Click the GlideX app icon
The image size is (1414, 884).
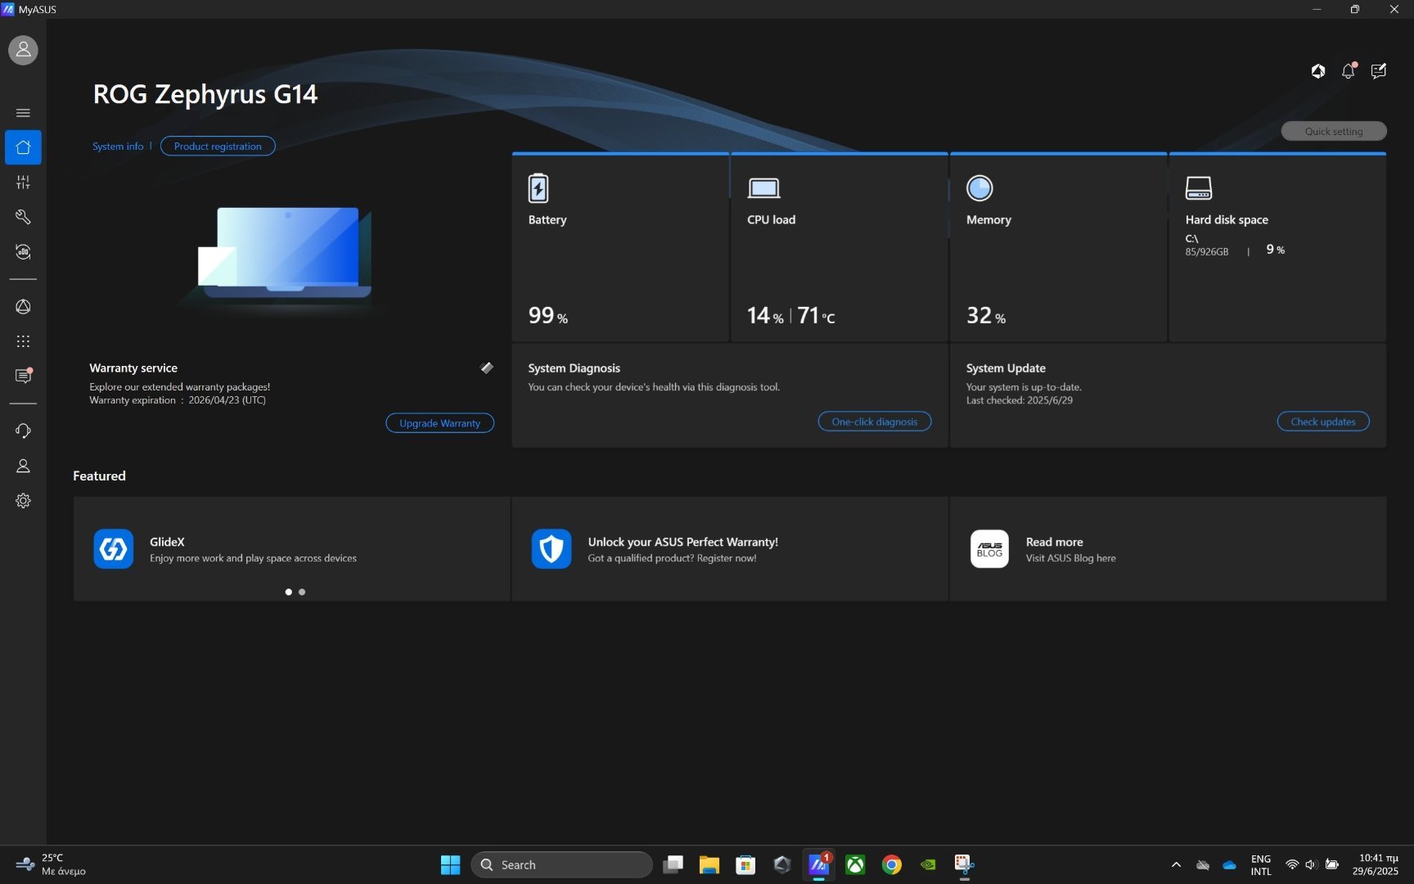coord(114,548)
